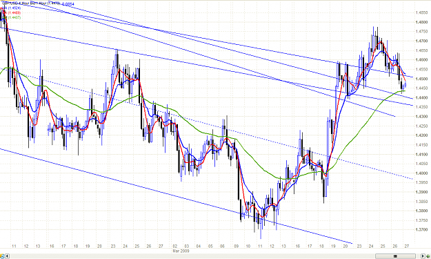Screen dimensions: 431x259
Task: Select the horizontal scrollbar thumb
Action: click(x=395, y=256)
